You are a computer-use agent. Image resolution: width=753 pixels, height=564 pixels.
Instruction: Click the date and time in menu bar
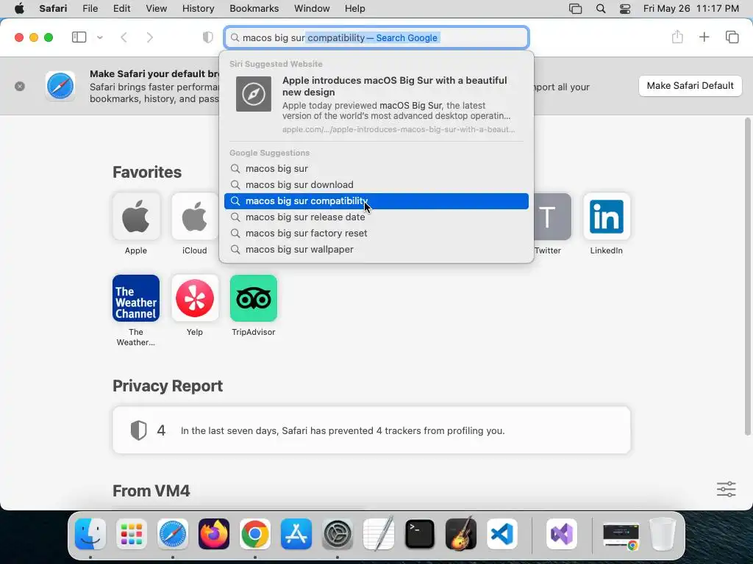pos(691,9)
